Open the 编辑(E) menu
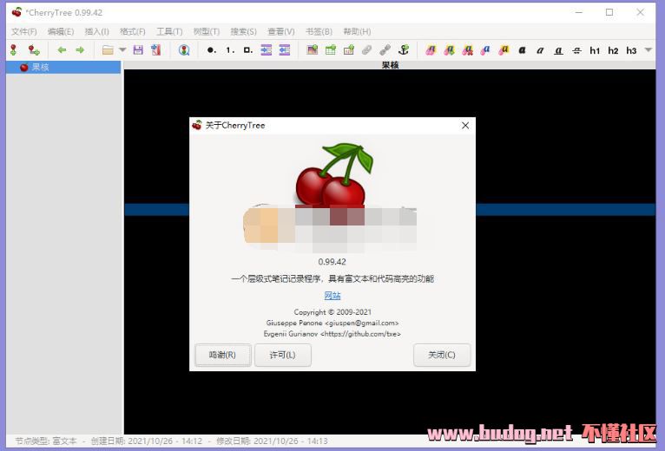The width and height of the screenshot is (665, 451). click(x=61, y=32)
